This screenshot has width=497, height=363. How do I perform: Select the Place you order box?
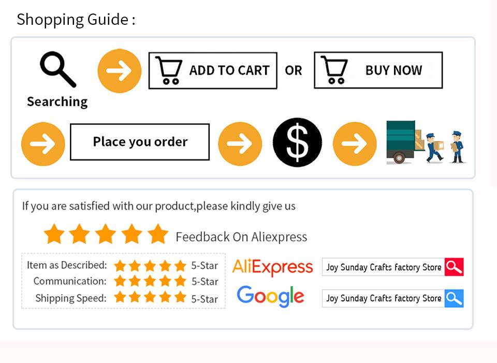140,142
